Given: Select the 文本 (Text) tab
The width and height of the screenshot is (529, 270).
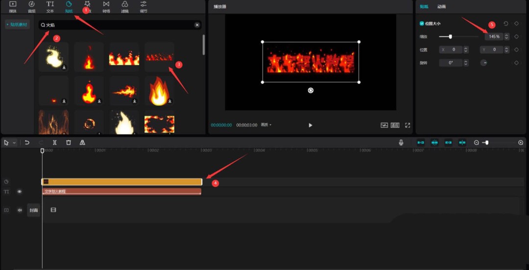Looking at the screenshot, I should tap(50, 6).
